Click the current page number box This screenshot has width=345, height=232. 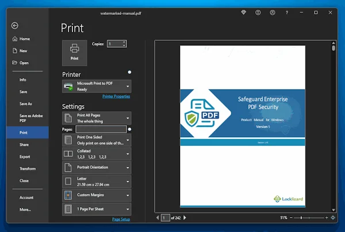tap(166, 218)
